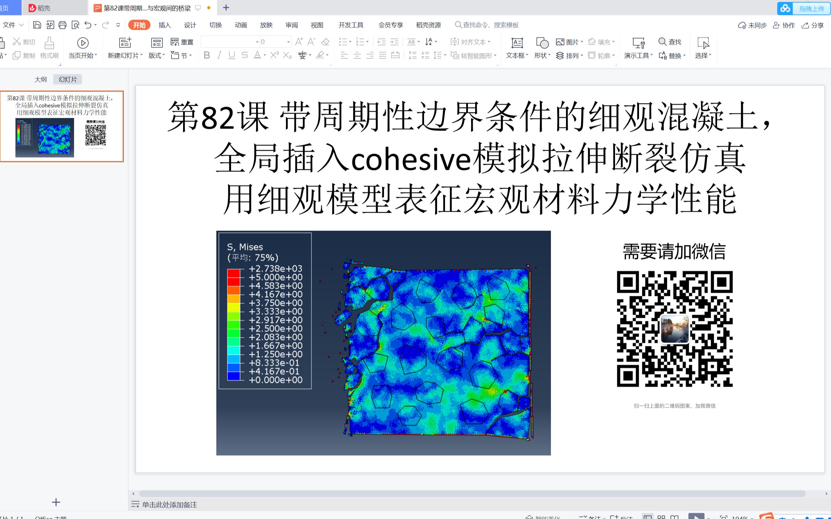
Task: Open the font size dropdown
Action: pos(288,42)
